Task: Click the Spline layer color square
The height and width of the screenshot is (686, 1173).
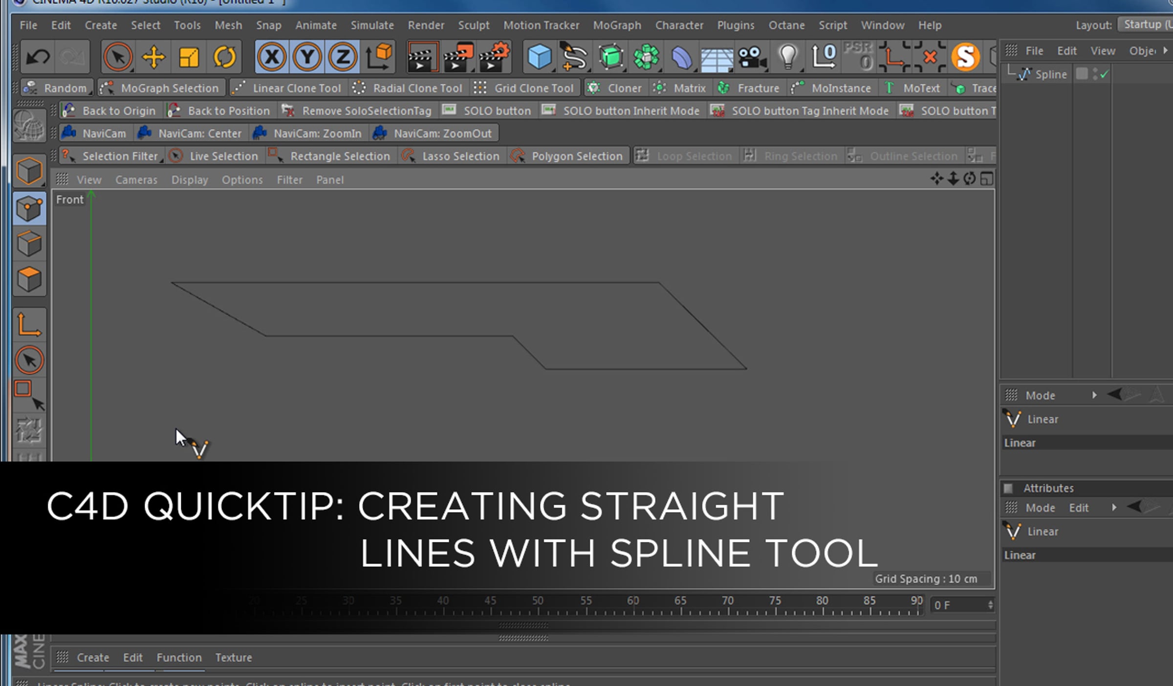Action: tap(1082, 74)
